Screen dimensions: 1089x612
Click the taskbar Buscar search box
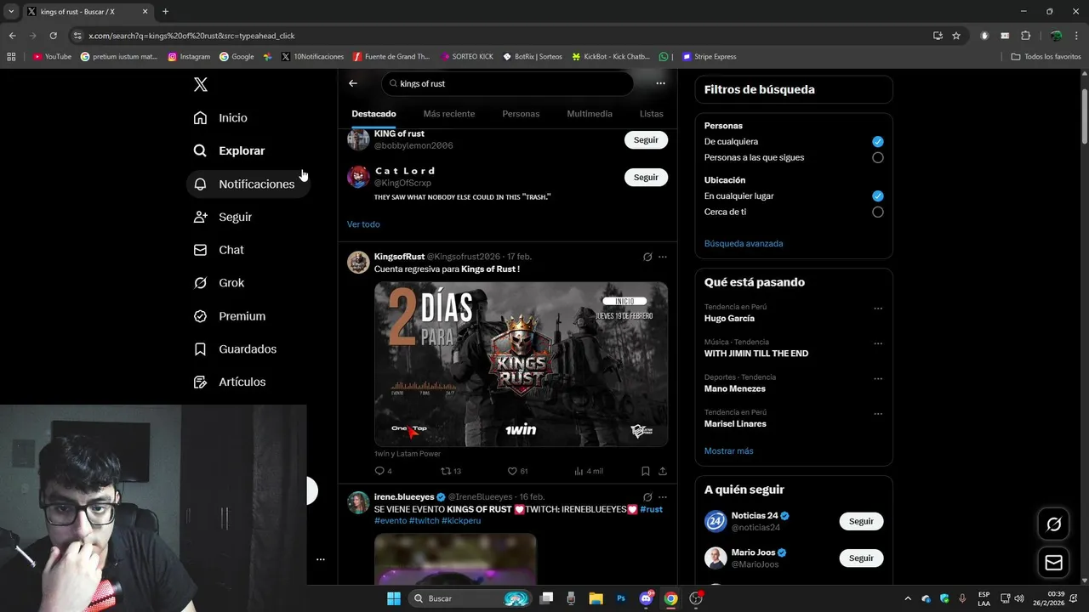click(470, 598)
